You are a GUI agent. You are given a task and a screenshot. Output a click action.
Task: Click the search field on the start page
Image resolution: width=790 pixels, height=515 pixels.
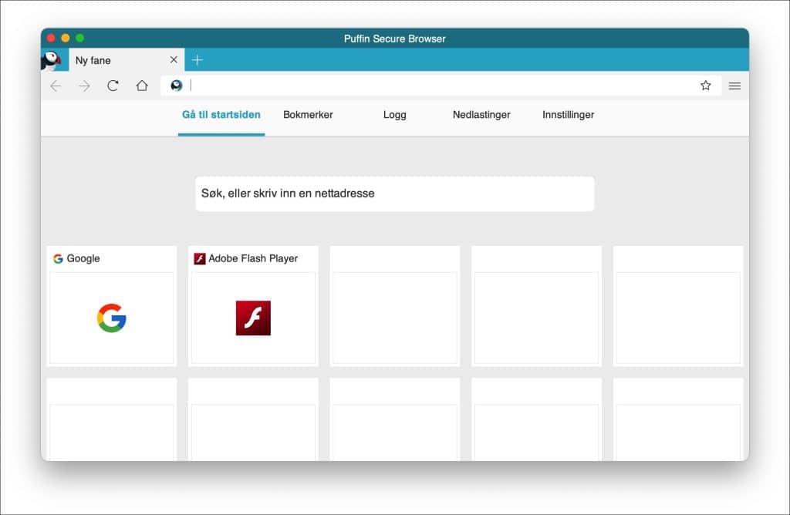(x=394, y=194)
